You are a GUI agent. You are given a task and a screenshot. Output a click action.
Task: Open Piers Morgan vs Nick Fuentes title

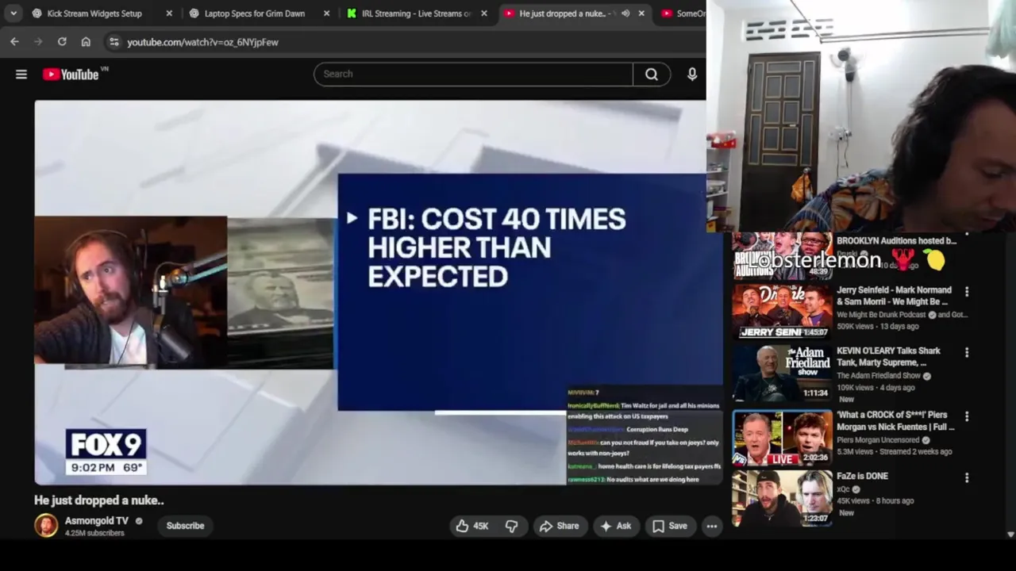click(895, 420)
